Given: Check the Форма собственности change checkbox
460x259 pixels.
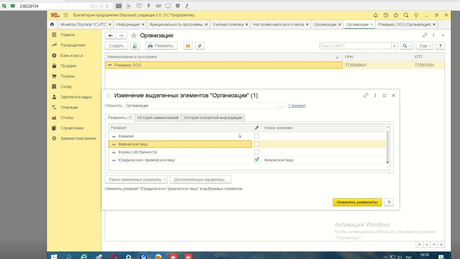Looking at the screenshot, I should point(257,152).
